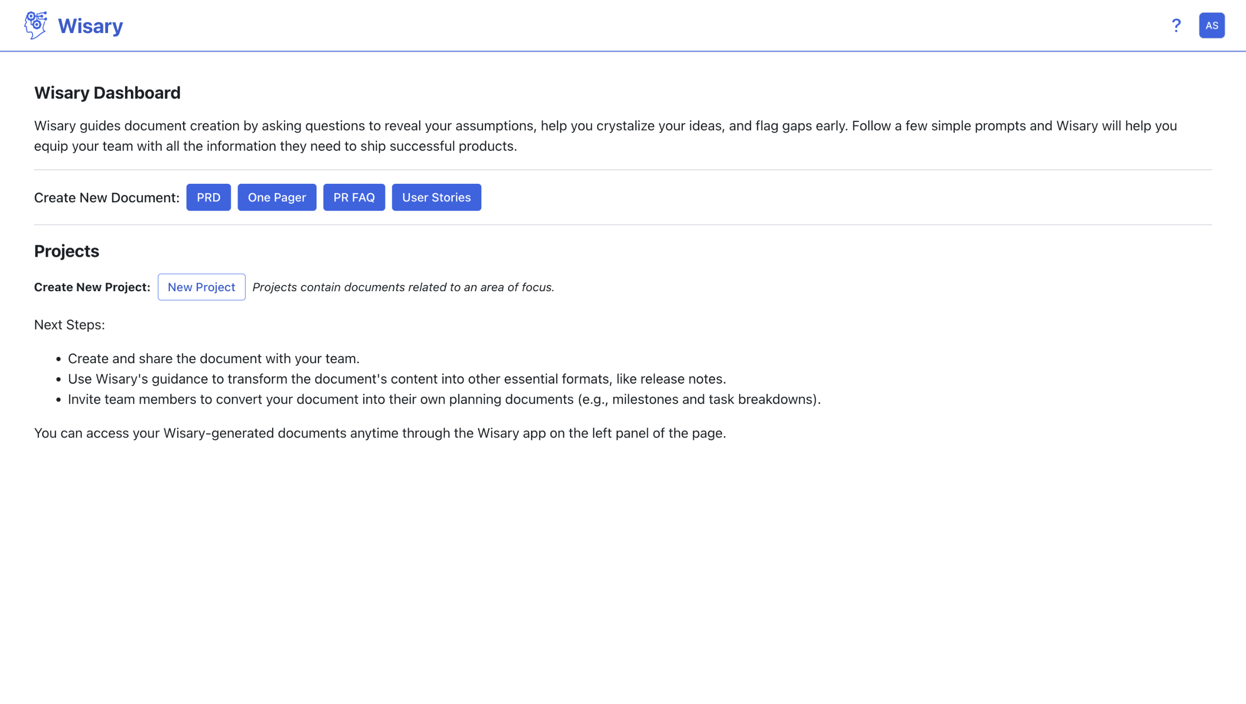This screenshot has height=704, width=1246.
Task: Click the "Create New Project:" label
Action: coord(92,287)
